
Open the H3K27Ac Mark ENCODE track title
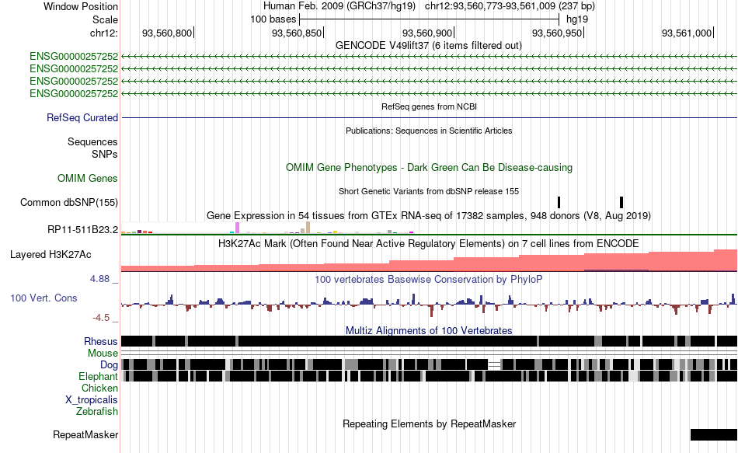point(429,244)
